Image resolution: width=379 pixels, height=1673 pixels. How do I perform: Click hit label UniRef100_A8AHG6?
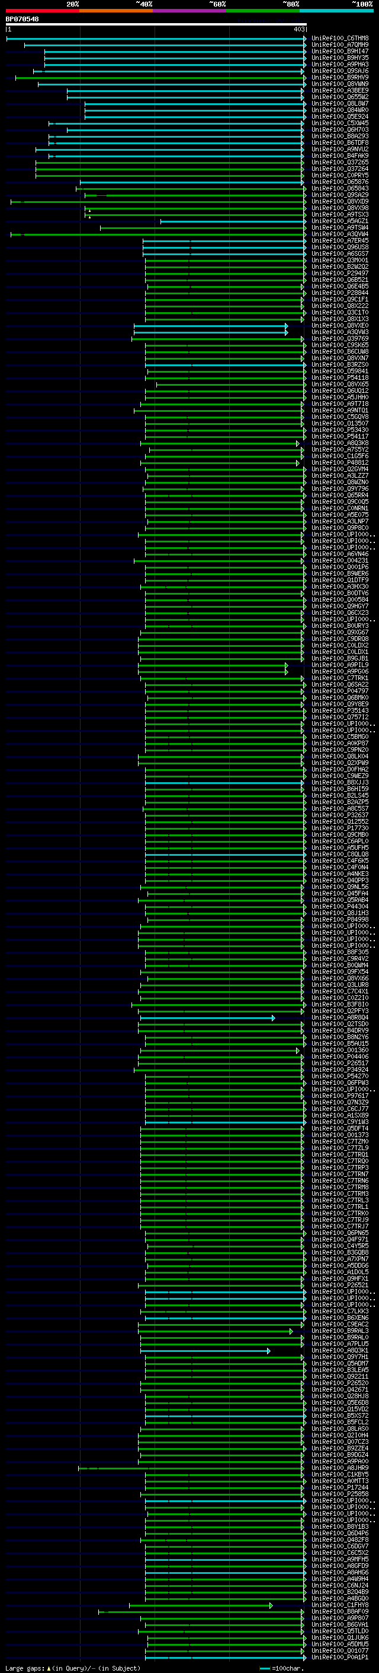[x=340, y=1572]
